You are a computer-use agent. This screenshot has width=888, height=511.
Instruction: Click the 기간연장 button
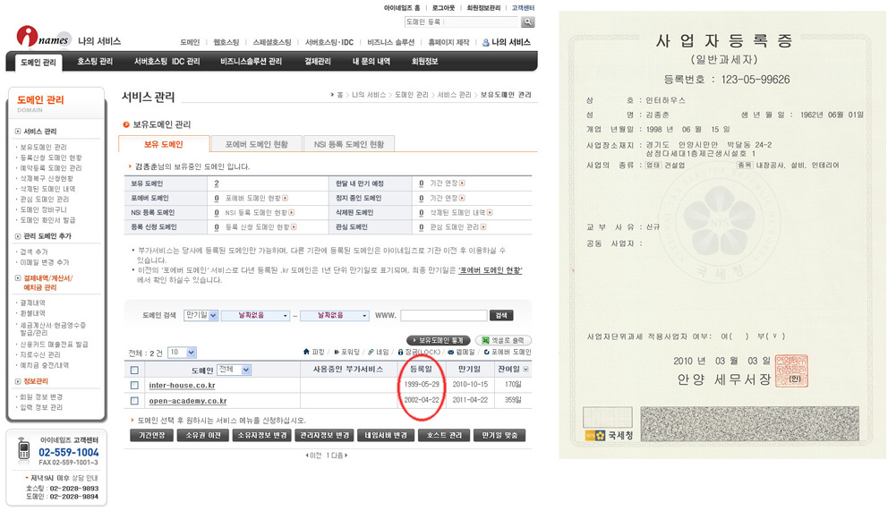[x=150, y=436]
